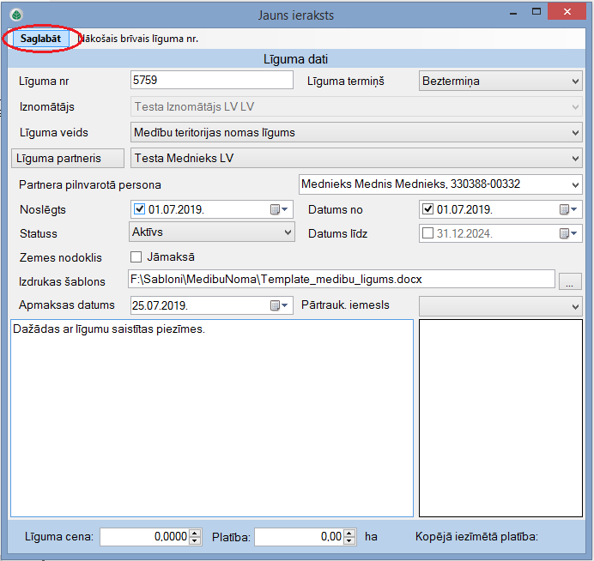Click the application icon in title bar

pyautogui.click(x=15, y=15)
